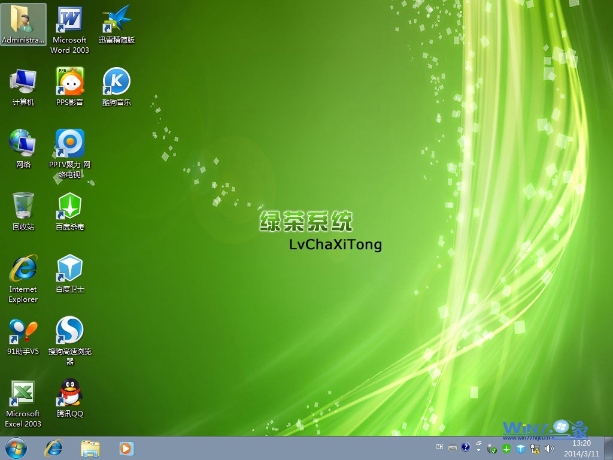Viewport: 613px width, 460px height.
Task: Click the language bar keyboard icon
Action: (x=453, y=447)
